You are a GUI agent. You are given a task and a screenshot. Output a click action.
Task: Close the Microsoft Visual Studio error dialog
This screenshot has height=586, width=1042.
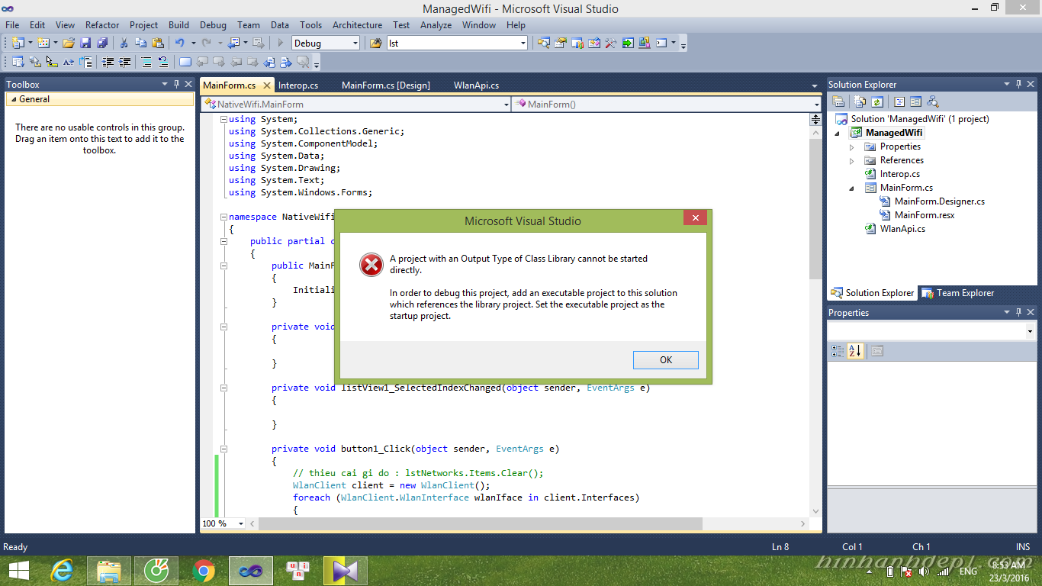click(695, 218)
